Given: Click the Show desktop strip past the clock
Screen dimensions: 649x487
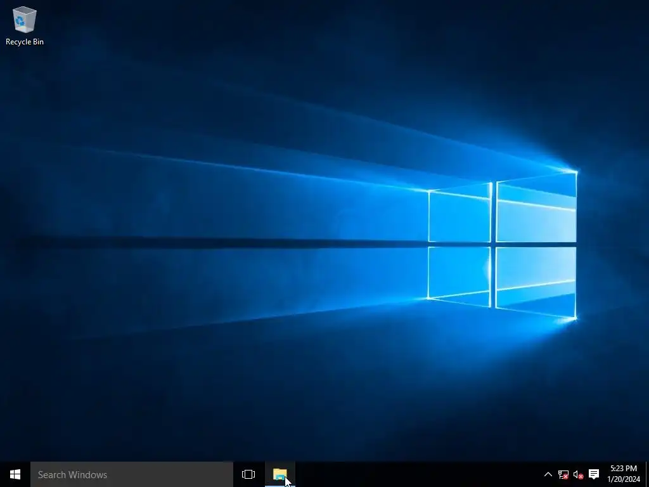Looking at the screenshot, I should tap(647, 474).
